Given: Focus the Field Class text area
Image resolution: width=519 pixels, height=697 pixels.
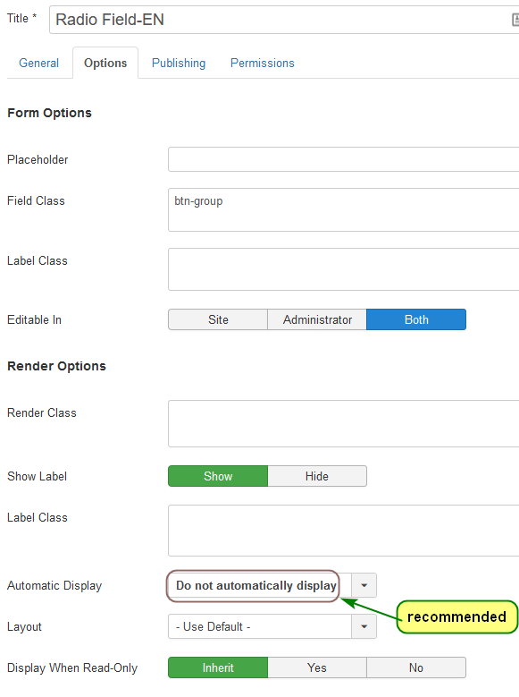Looking at the screenshot, I should 344,209.
